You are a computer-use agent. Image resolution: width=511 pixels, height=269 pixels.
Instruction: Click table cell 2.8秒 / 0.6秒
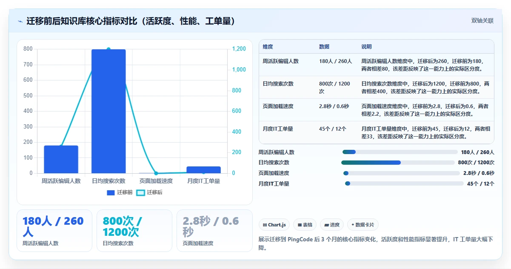(334, 106)
